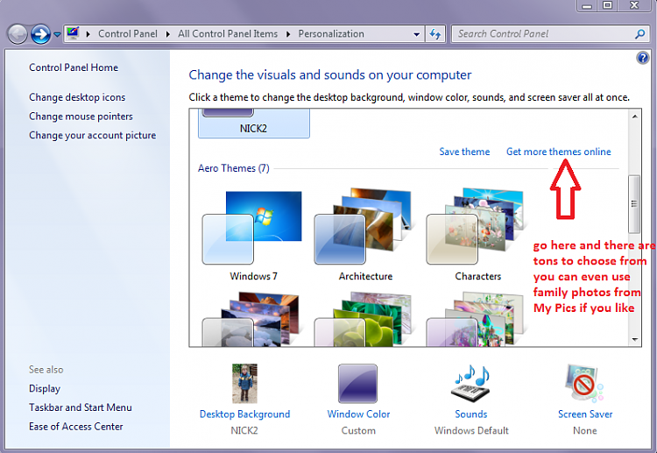This screenshot has width=657, height=453.
Task: Click the Desktop Background photo icon
Action: 244,384
